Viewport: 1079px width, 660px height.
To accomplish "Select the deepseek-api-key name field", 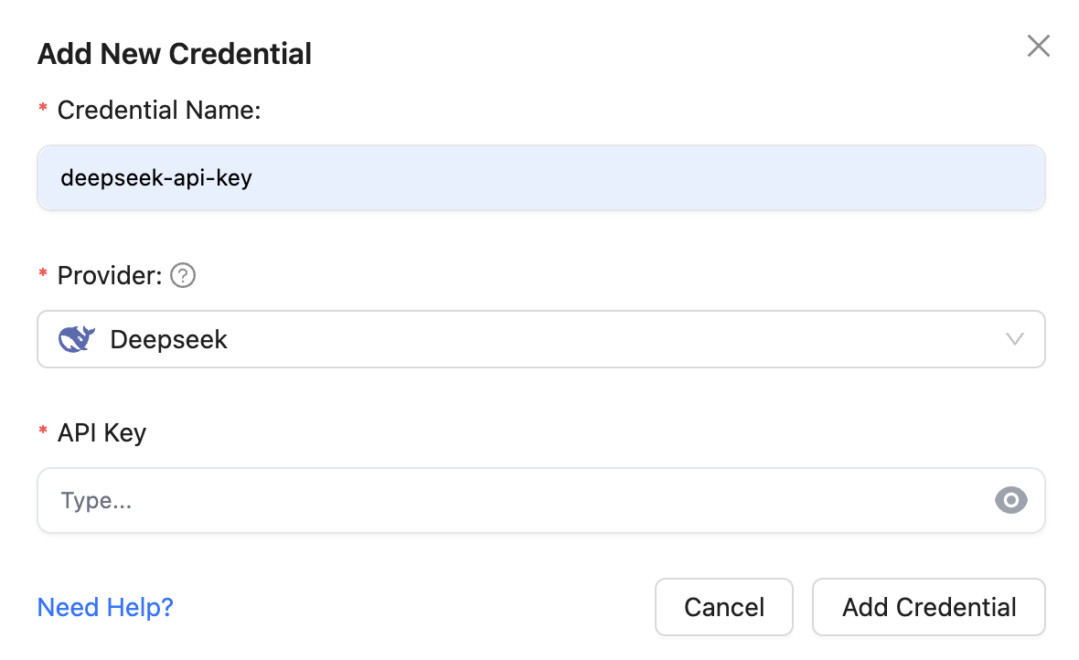I will 366,177.
